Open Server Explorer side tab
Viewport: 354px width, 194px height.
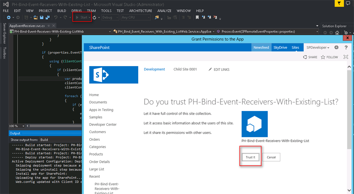tap(4, 33)
